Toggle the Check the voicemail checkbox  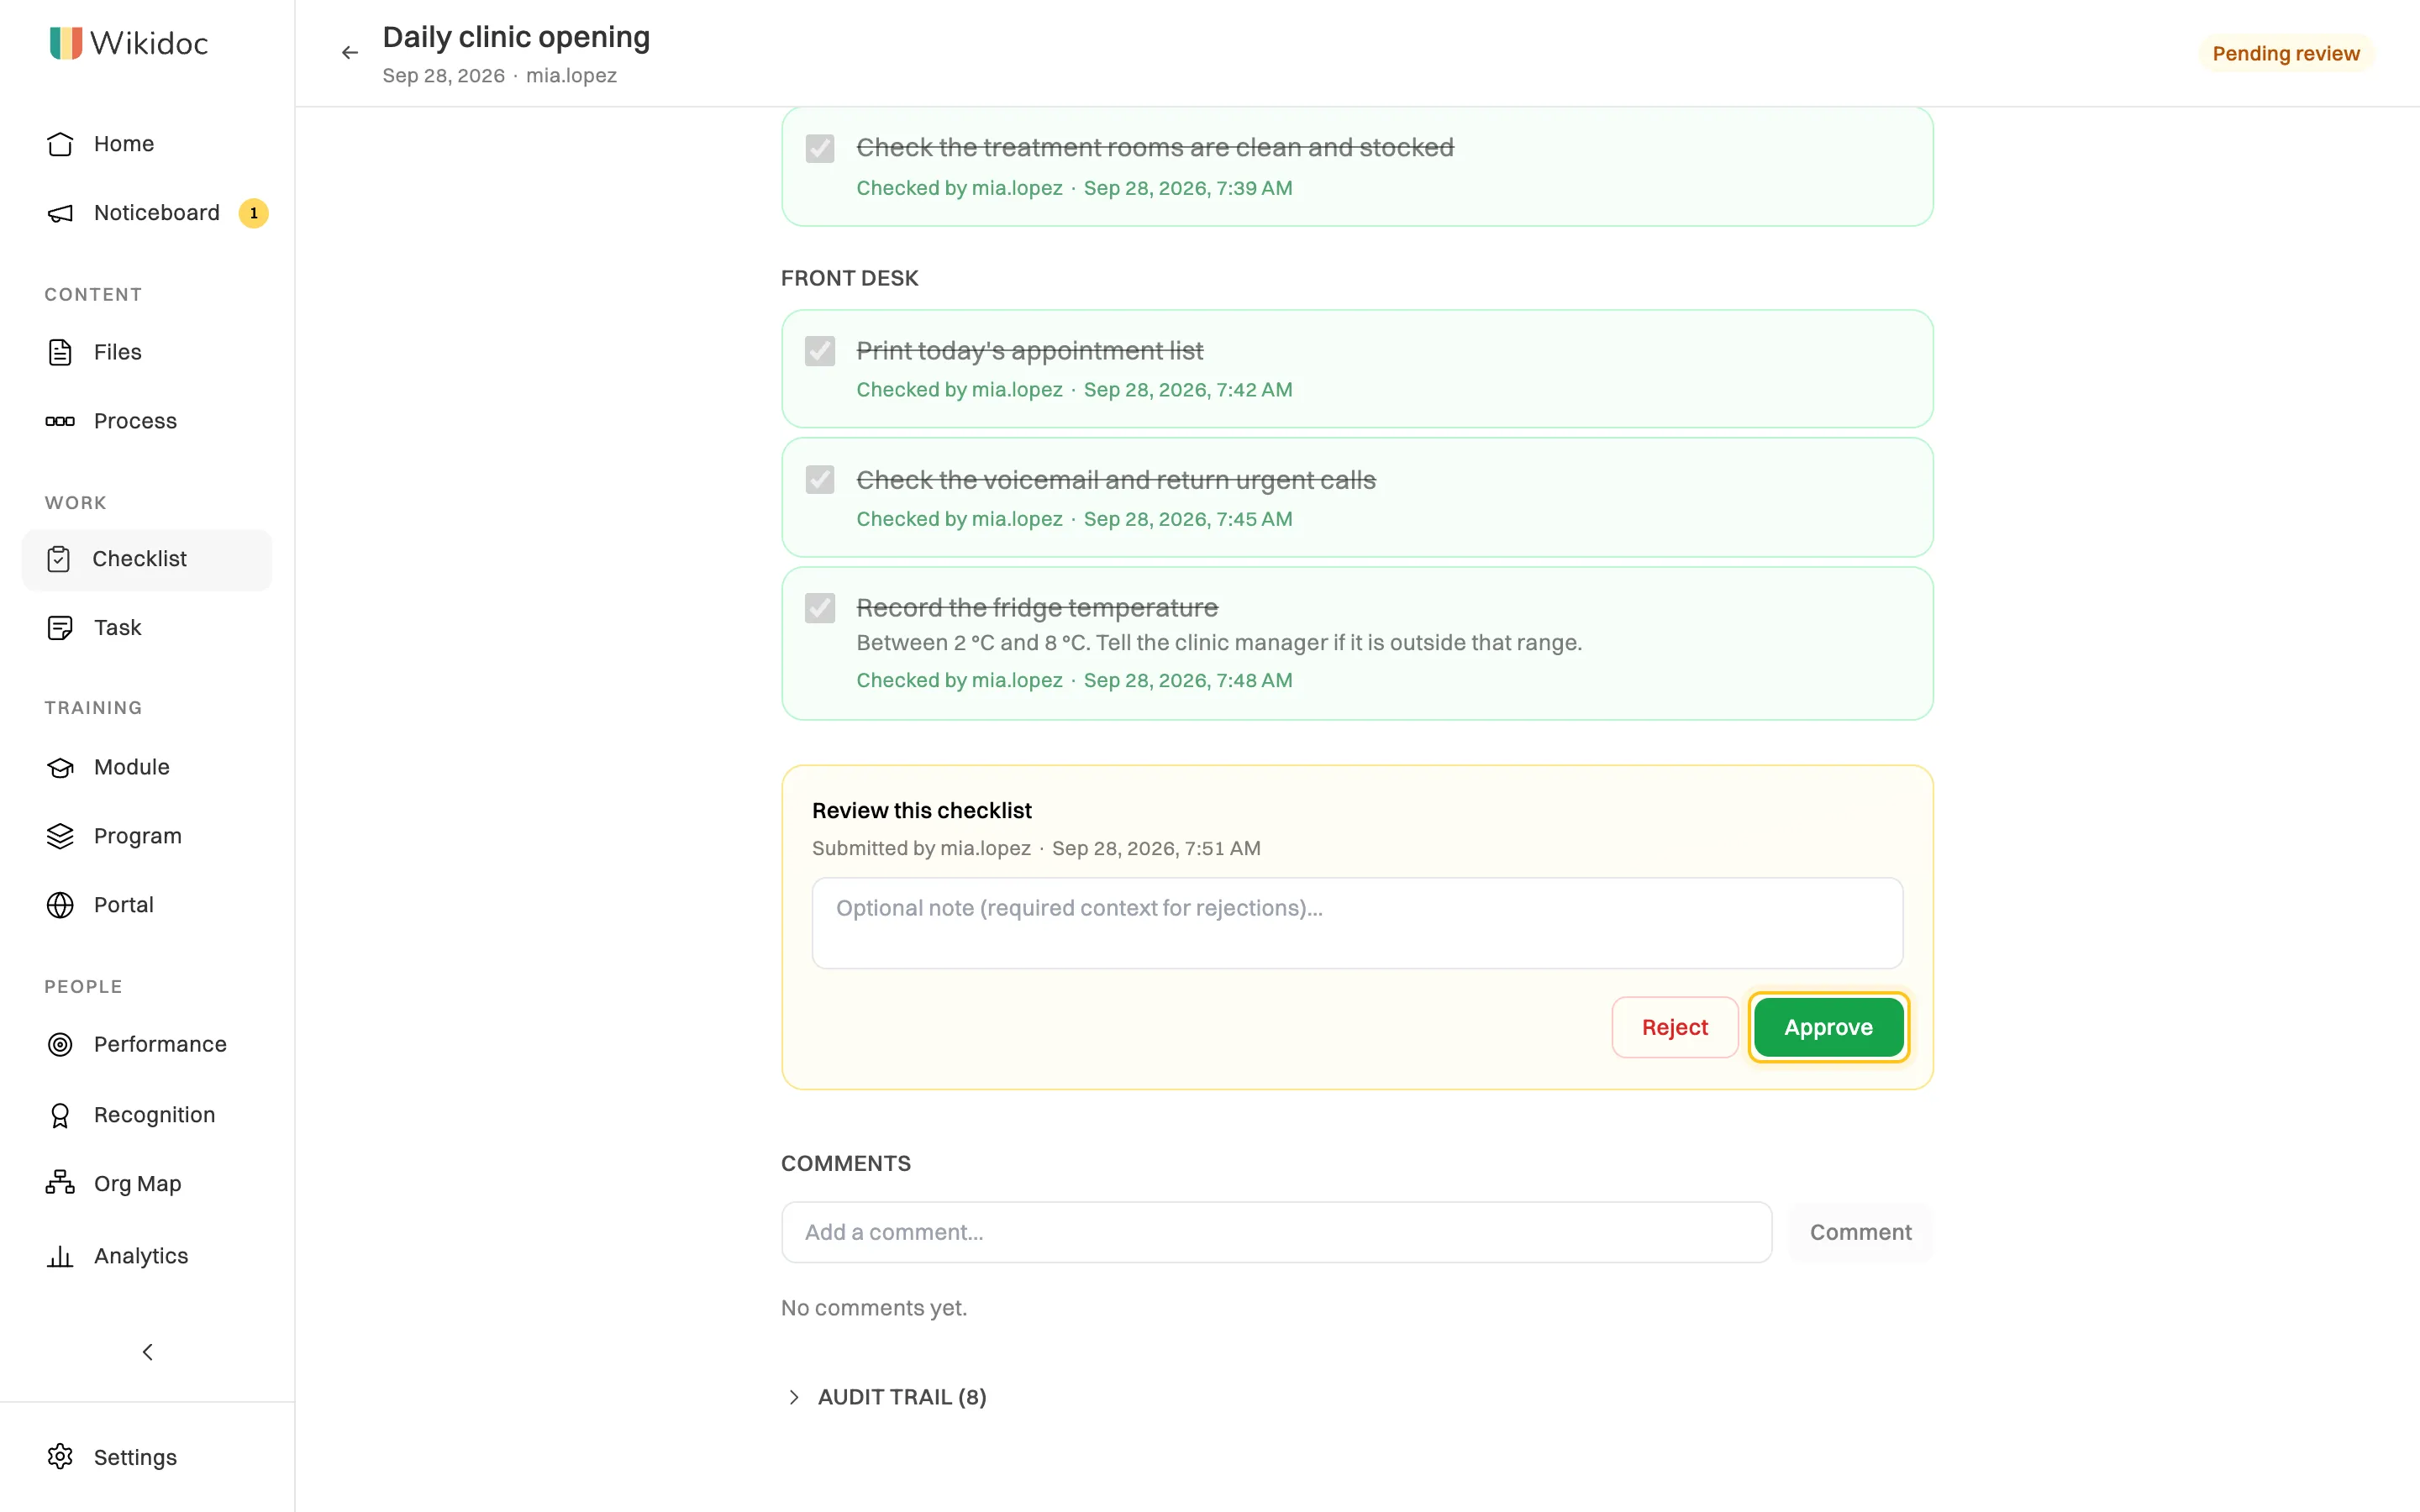pos(820,480)
